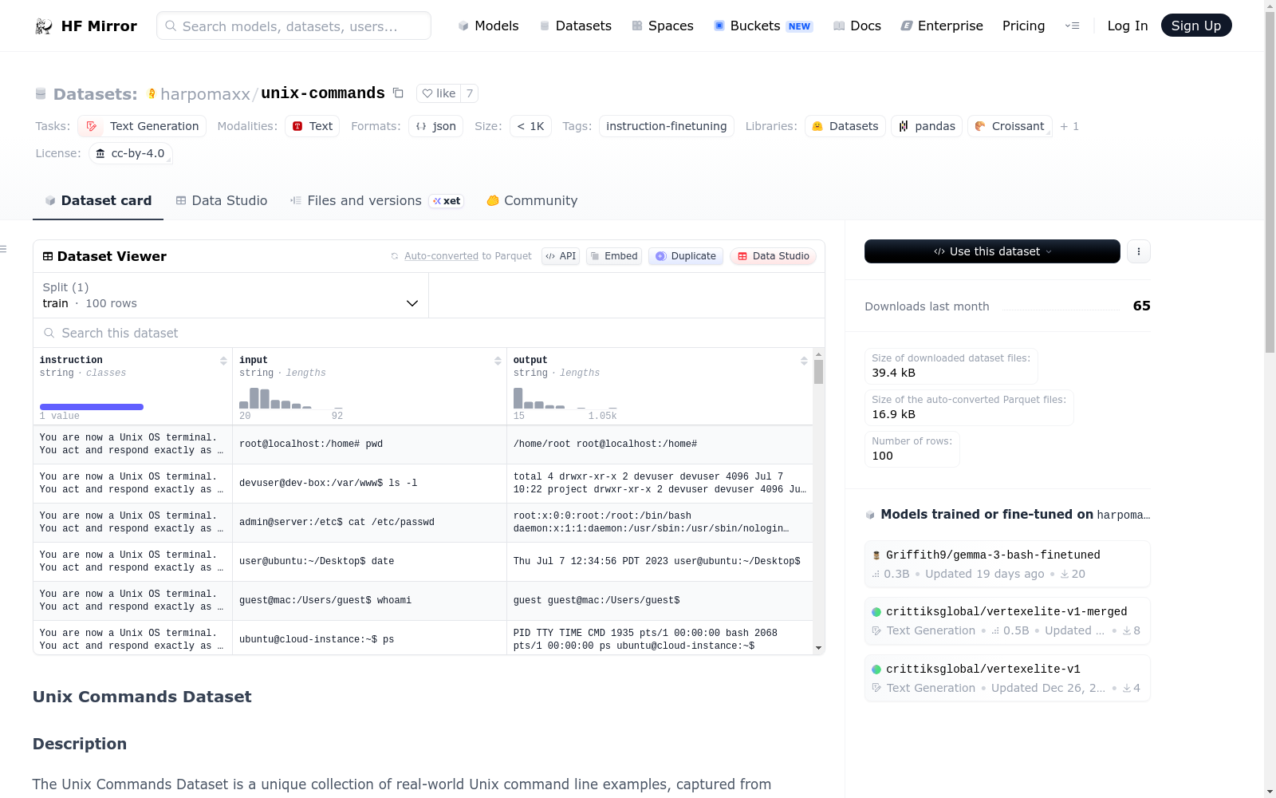Open the harpomaxx user profile link
The height and width of the screenshot is (798, 1276).
coord(206,94)
